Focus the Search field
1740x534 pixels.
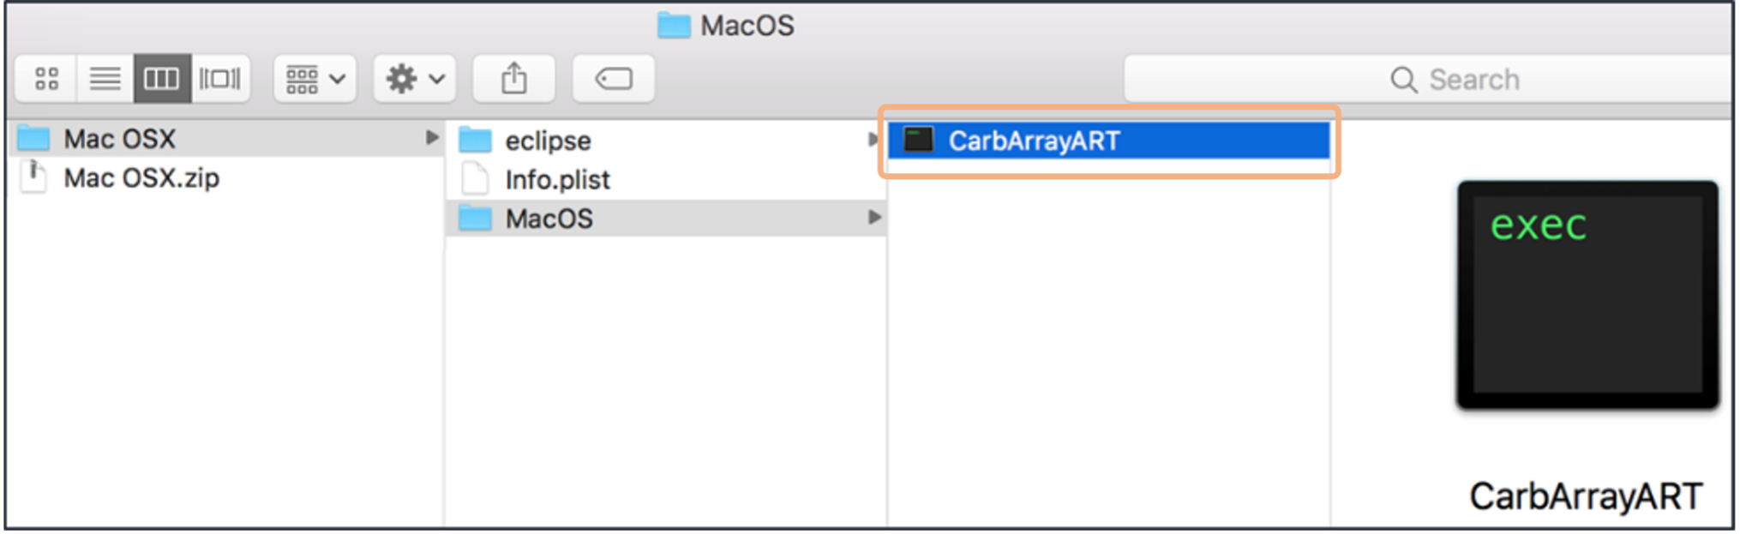coord(1428,79)
